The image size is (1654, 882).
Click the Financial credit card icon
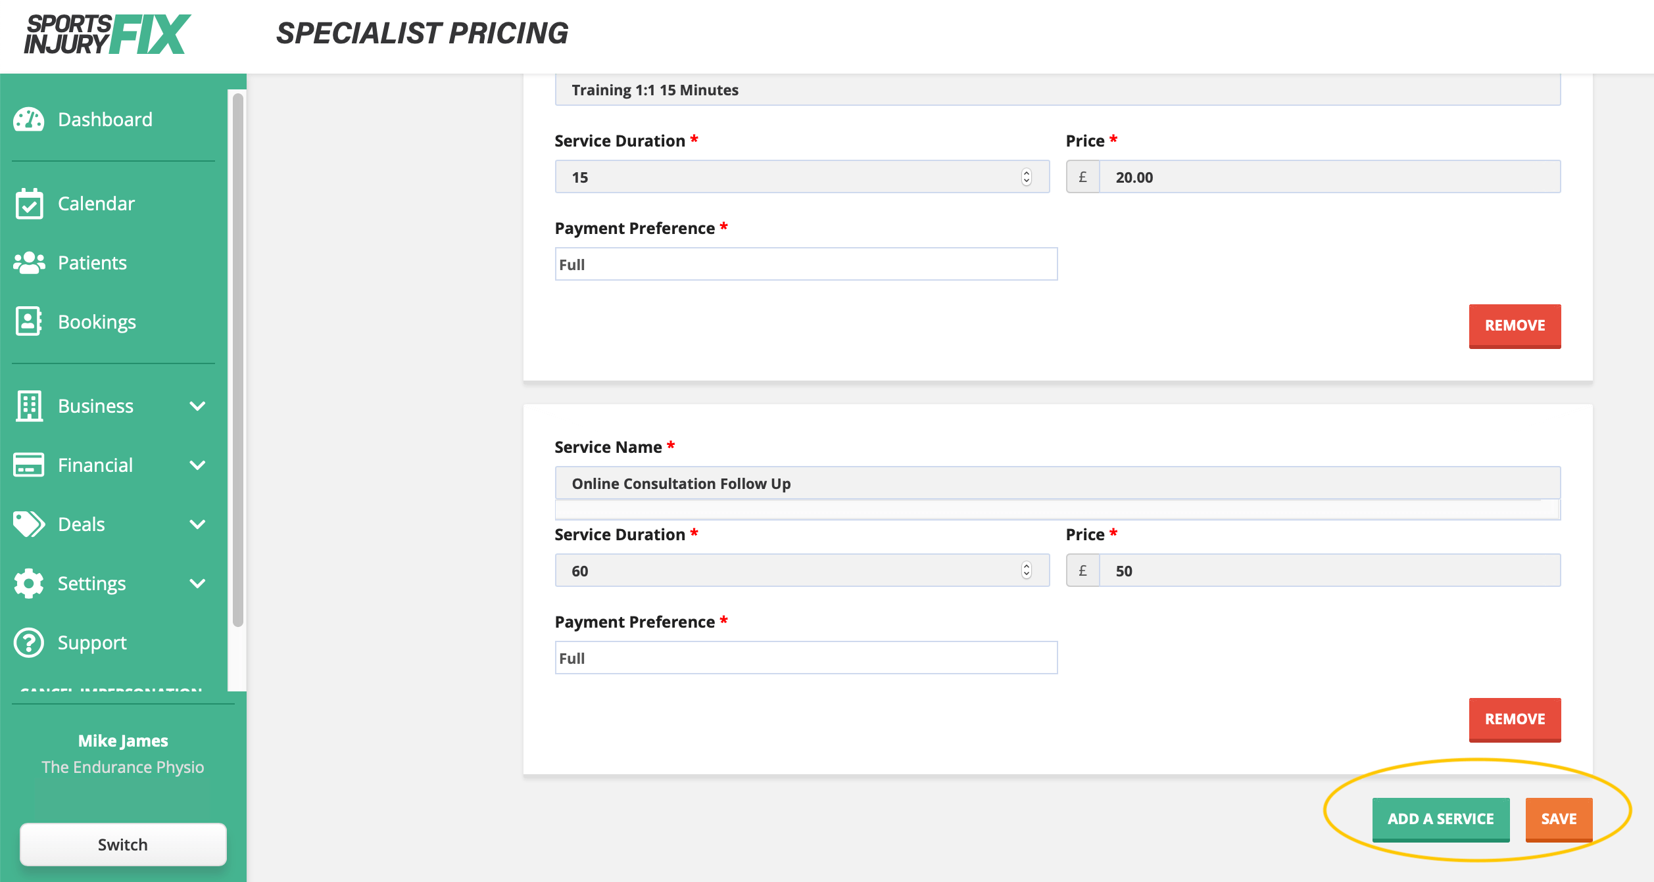coord(29,465)
